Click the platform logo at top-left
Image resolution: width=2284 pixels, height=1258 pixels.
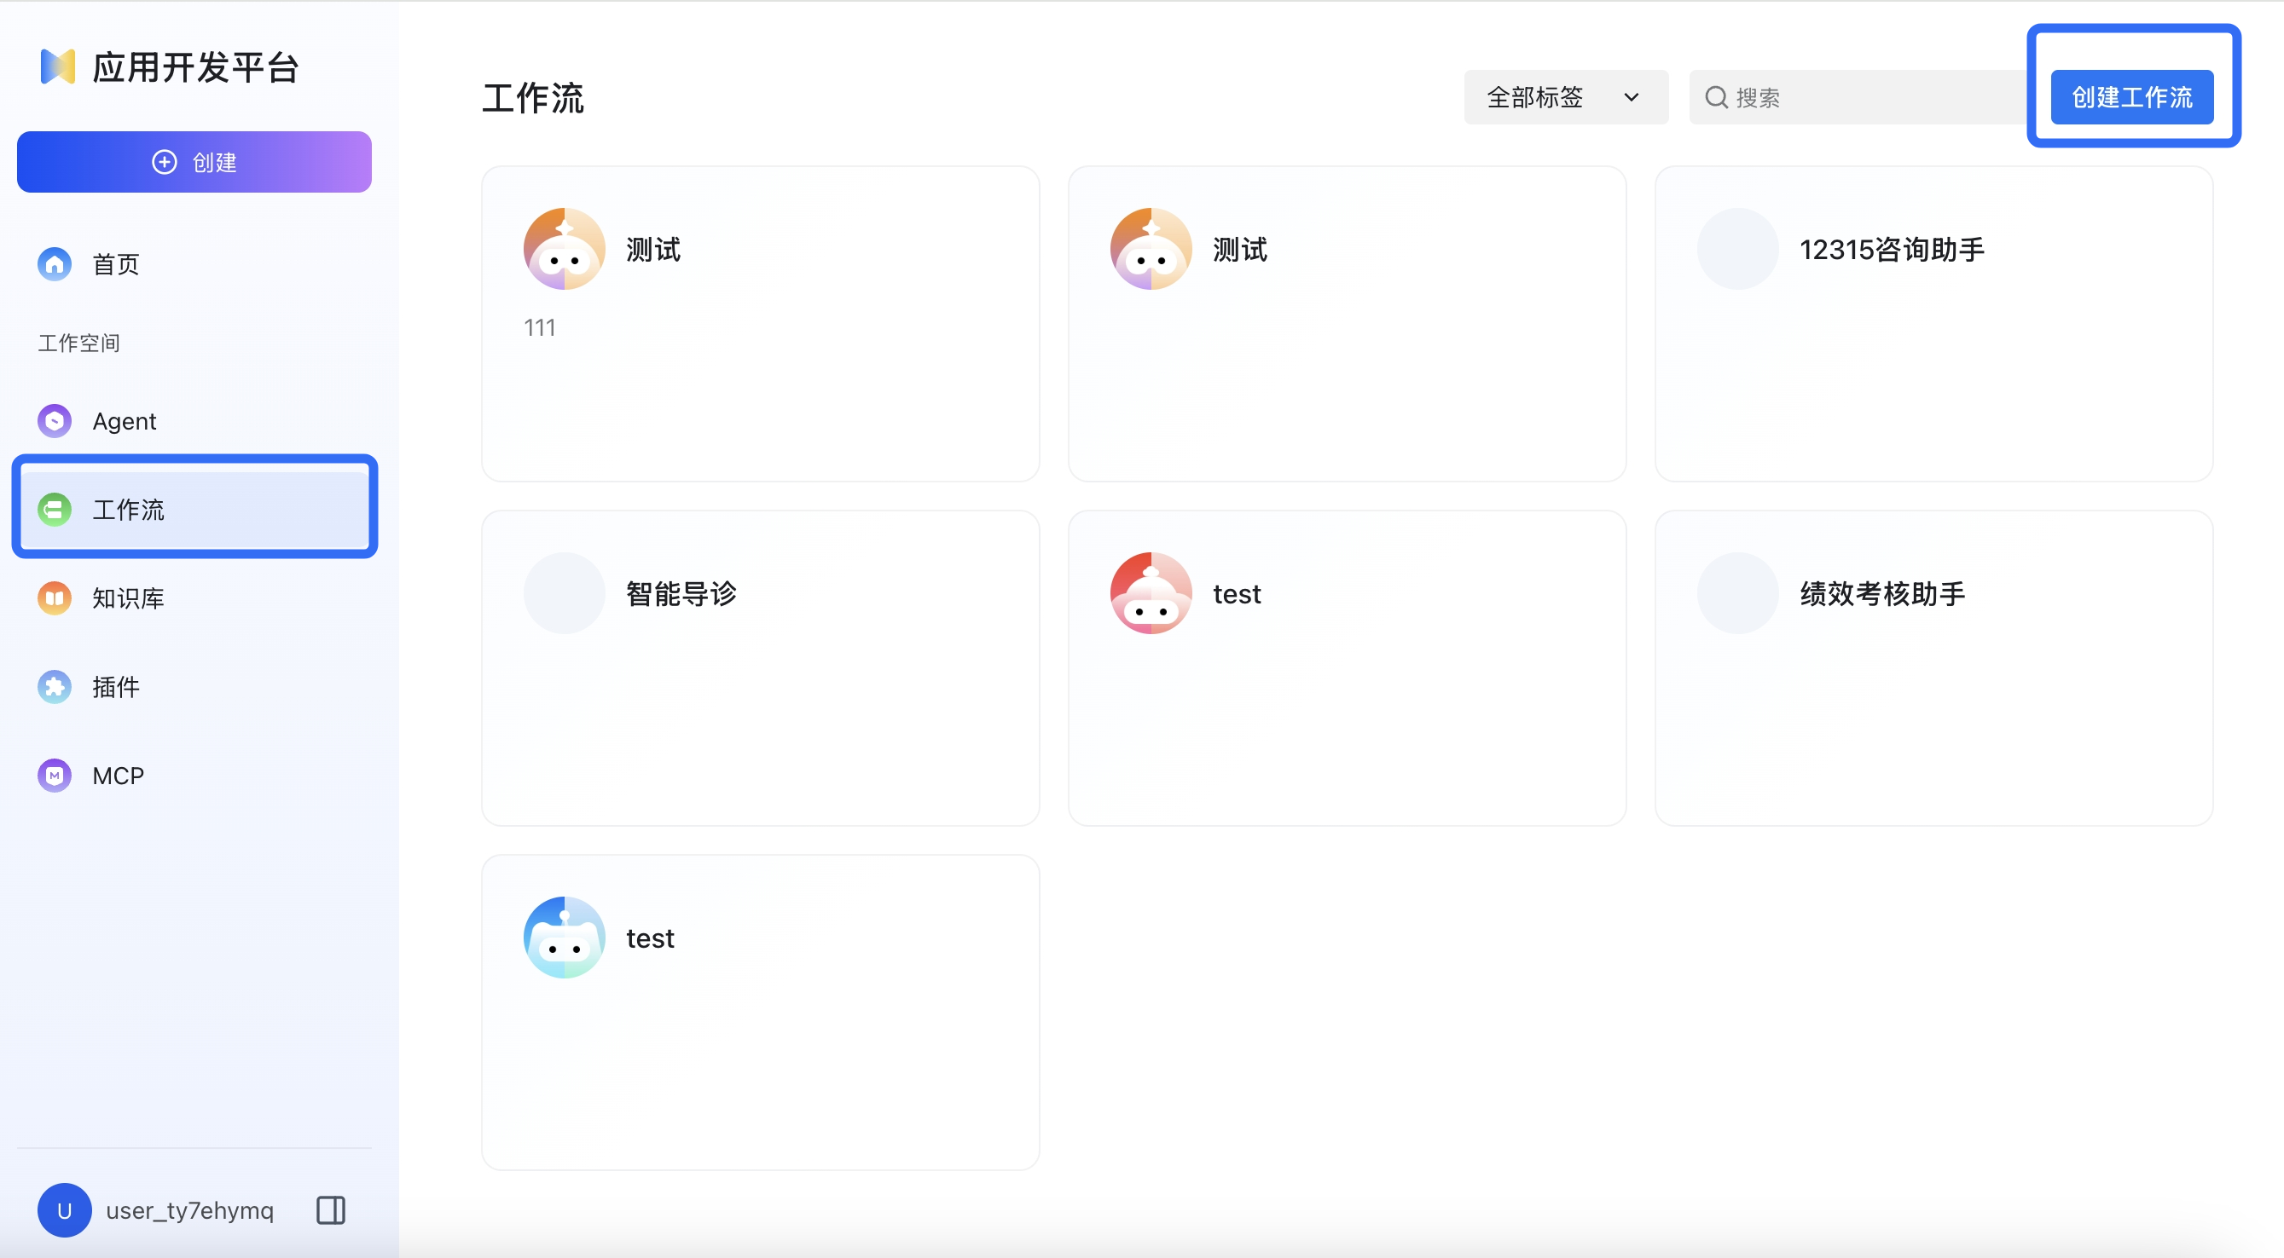coord(58,67)
